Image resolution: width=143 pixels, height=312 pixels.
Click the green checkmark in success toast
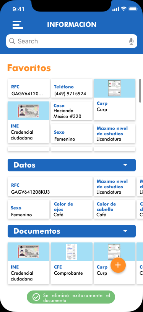(36, 297)
